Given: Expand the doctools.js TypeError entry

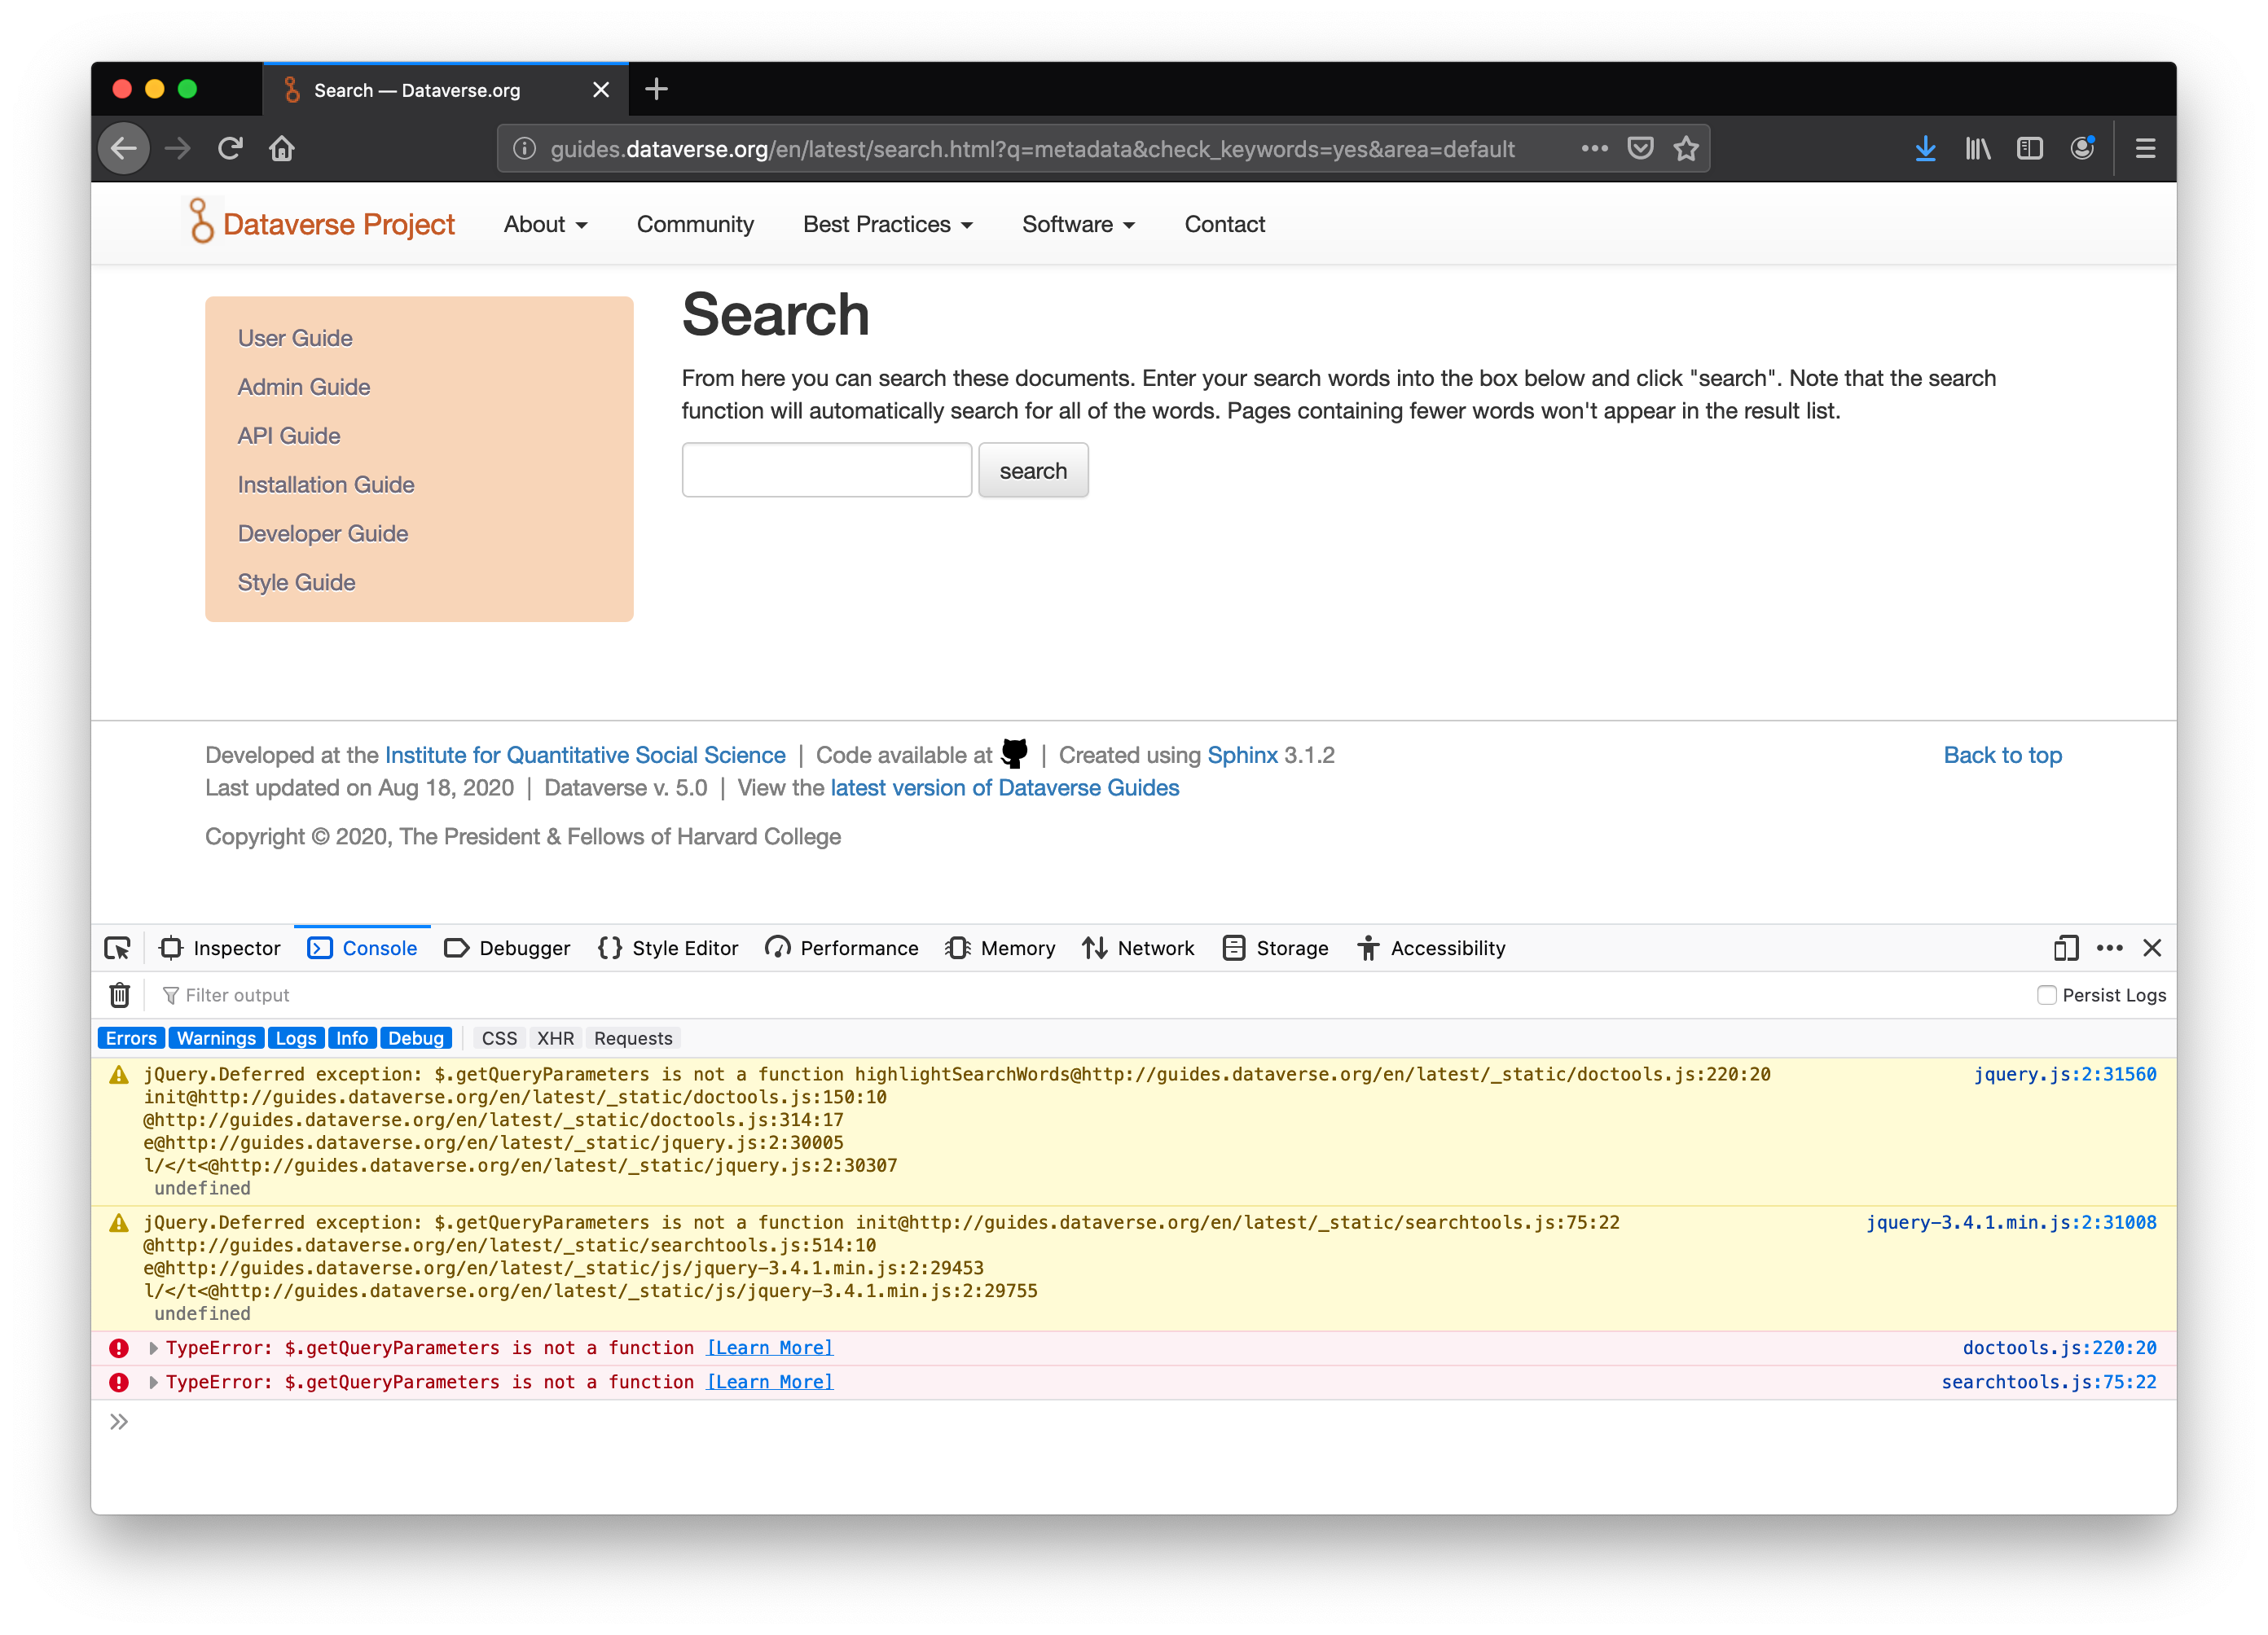Looking at the screenshot, I should 154,1348.
